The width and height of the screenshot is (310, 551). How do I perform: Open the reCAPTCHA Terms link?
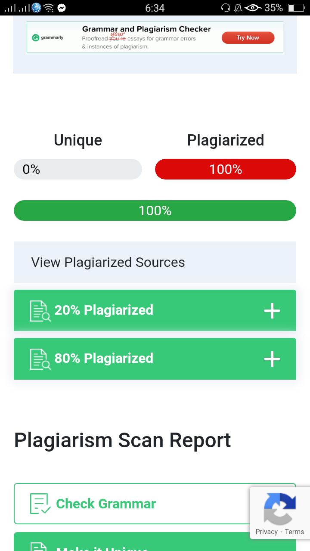pos(294,532)
